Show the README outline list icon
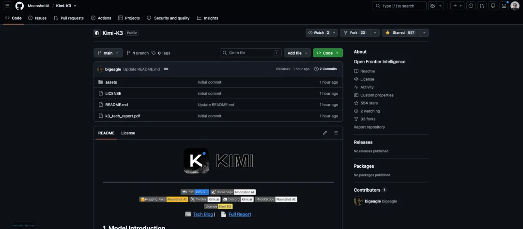 (336, 133)
